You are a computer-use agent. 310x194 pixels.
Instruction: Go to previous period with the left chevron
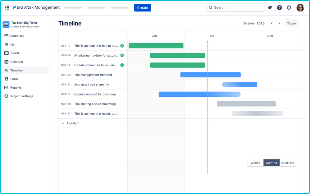coord(271,23)
